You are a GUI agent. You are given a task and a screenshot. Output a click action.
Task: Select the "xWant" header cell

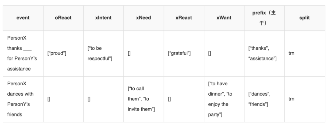coord(224,18)
